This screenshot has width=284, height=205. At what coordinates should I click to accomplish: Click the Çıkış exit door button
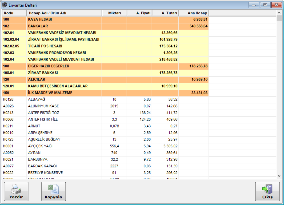(267, 191)
